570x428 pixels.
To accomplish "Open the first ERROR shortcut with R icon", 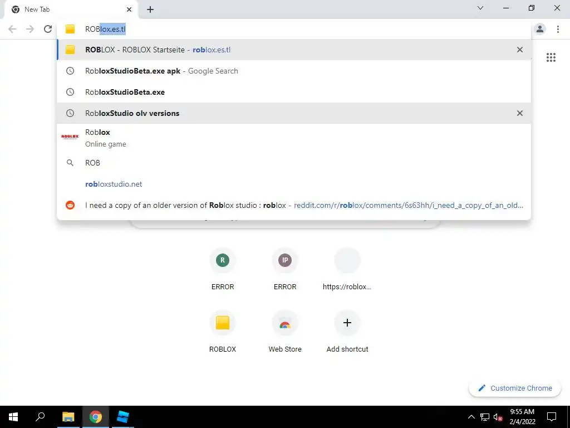I will (x=223, y=269).
